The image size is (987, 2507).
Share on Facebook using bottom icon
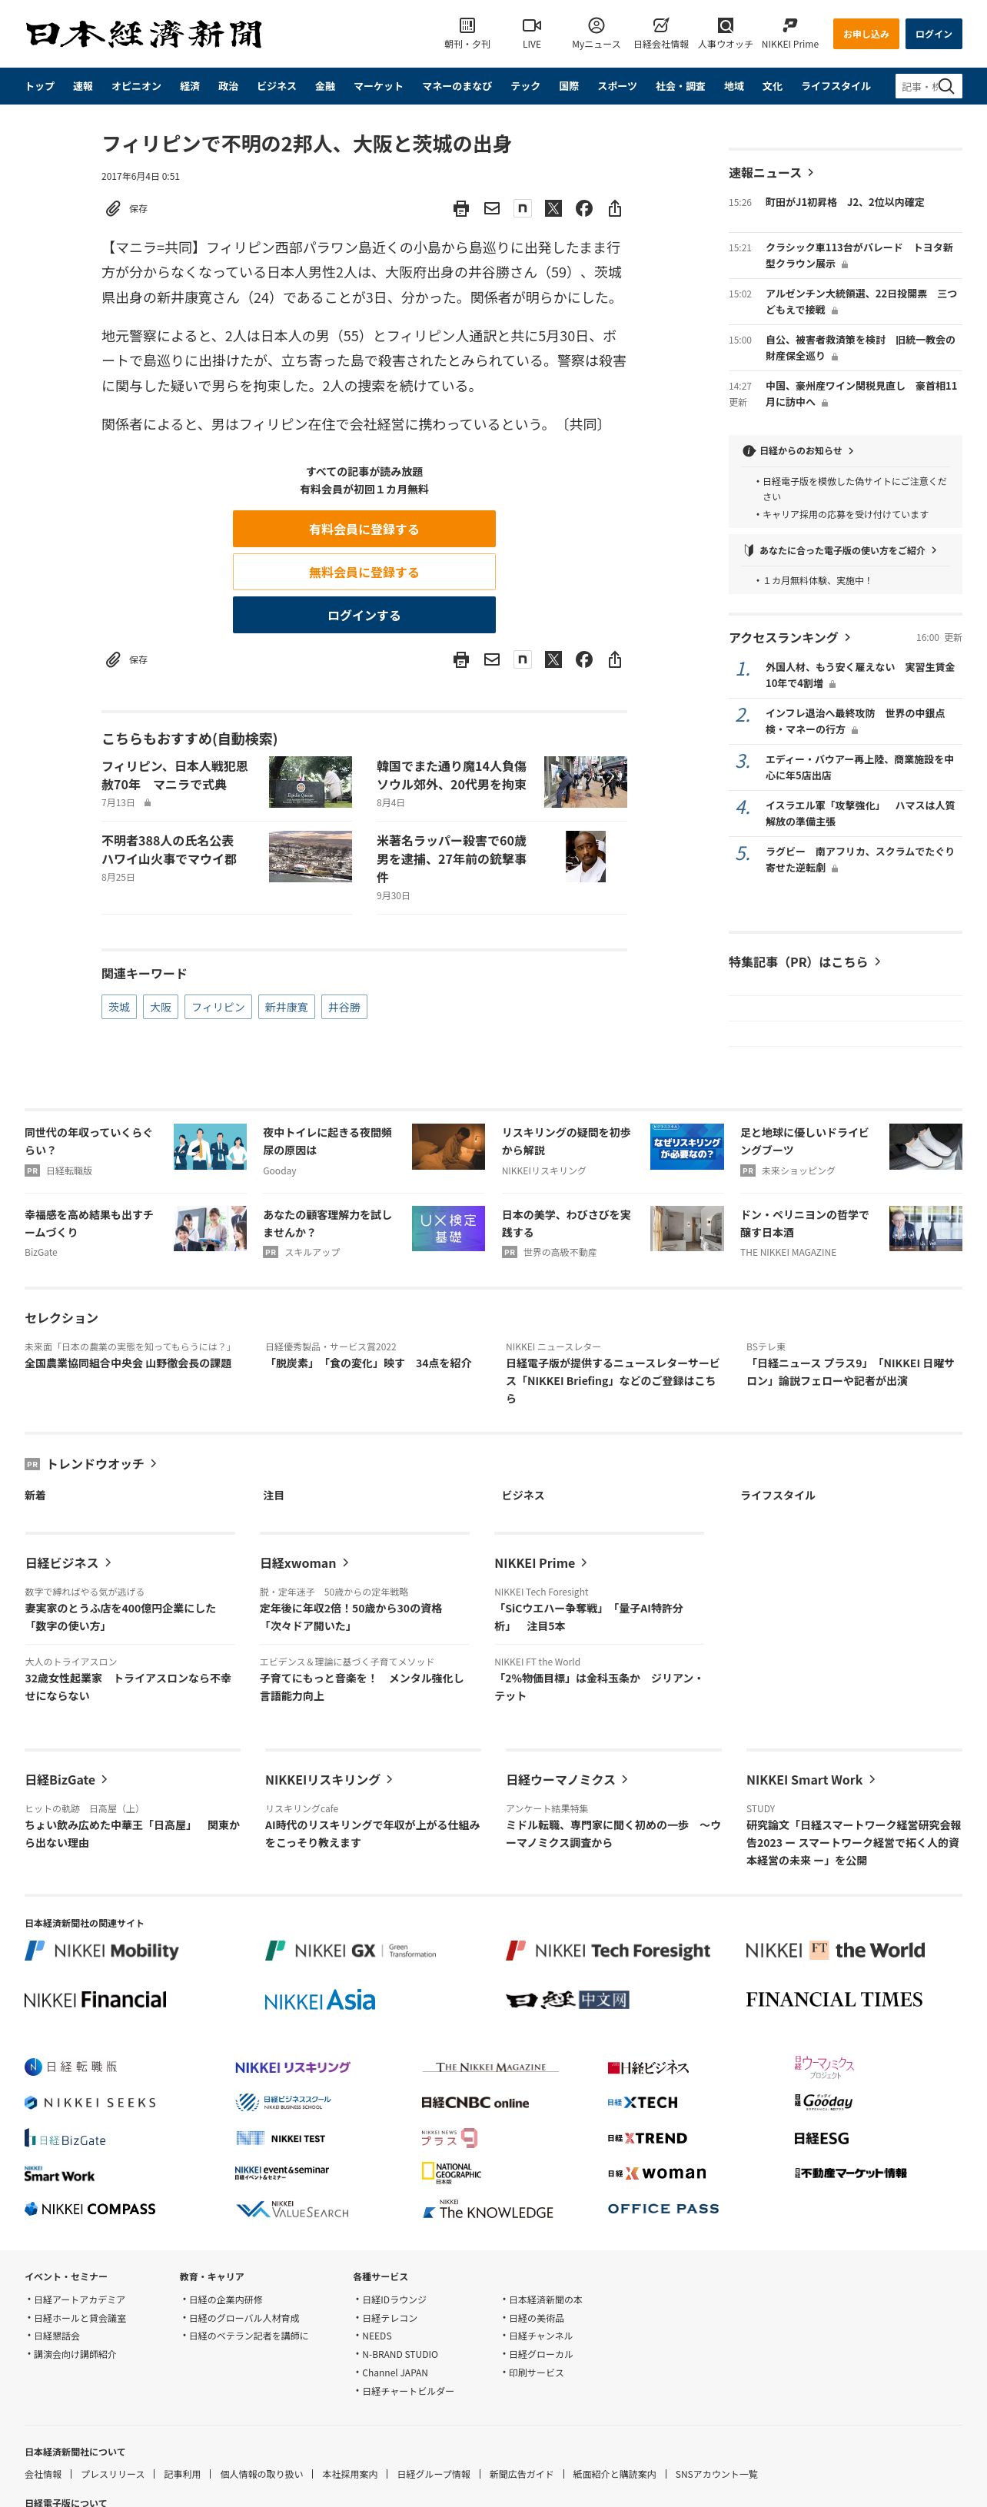click(584, 660)
